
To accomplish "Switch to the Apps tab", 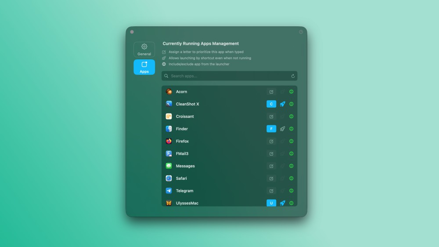I will [x=144, y=67].
